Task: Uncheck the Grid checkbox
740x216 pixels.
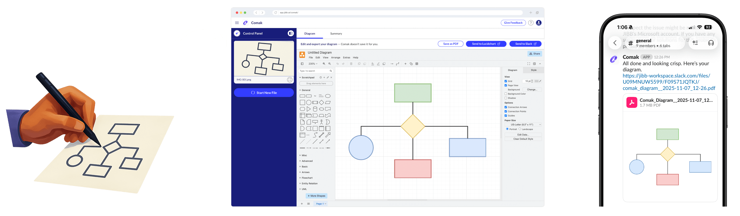Action: coord(506,81)
